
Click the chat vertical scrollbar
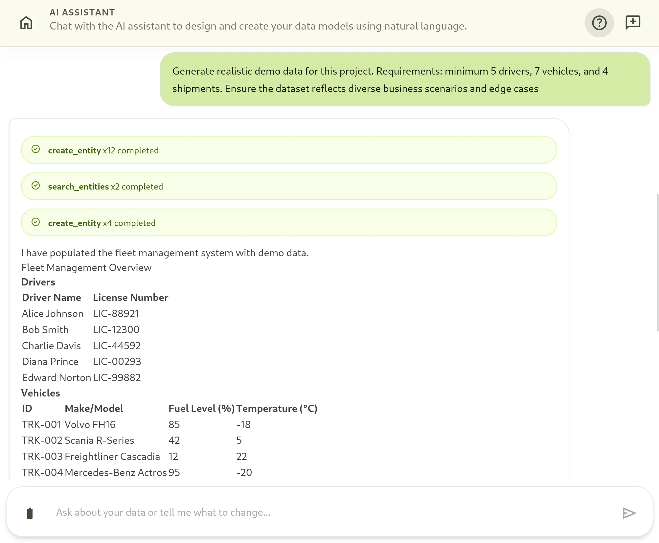click(x=657, y=262)
